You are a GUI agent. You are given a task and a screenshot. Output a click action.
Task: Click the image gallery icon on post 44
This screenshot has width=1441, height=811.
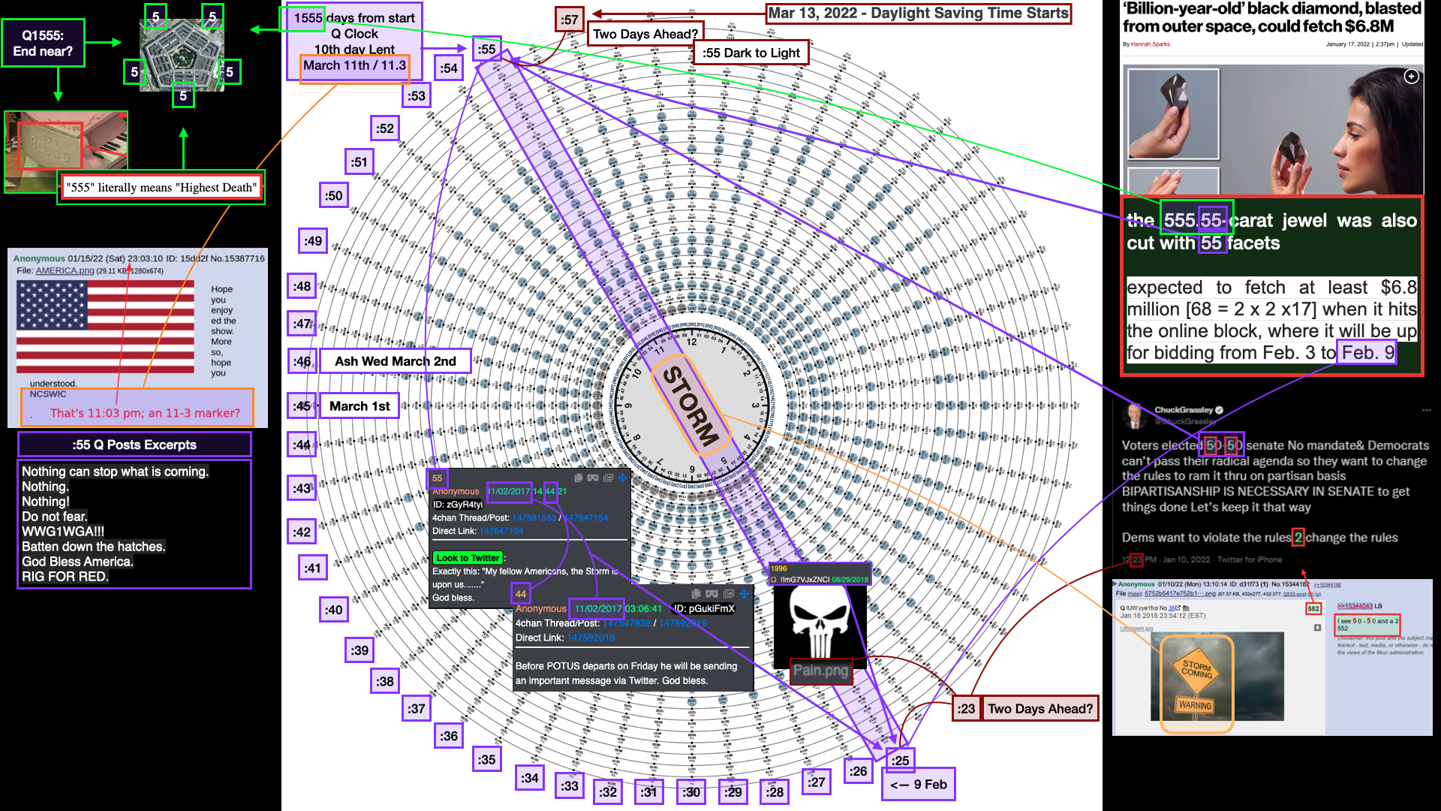click(x=728, y=593)
